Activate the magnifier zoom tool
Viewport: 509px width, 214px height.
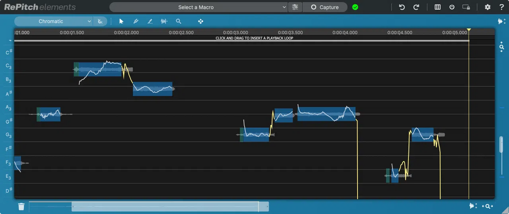179,21
